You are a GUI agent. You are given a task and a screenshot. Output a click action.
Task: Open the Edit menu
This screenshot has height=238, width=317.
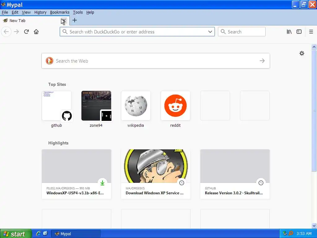[15, 12]
